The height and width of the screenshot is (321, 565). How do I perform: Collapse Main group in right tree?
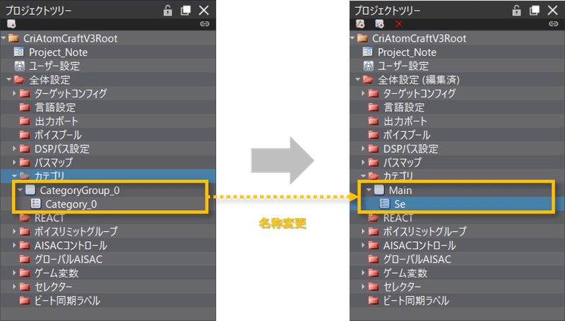click(x=369, y=190)
